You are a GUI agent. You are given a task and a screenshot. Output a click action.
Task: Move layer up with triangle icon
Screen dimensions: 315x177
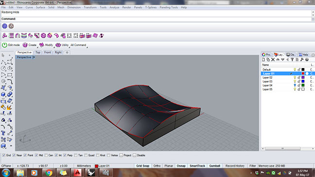point(278,60)
